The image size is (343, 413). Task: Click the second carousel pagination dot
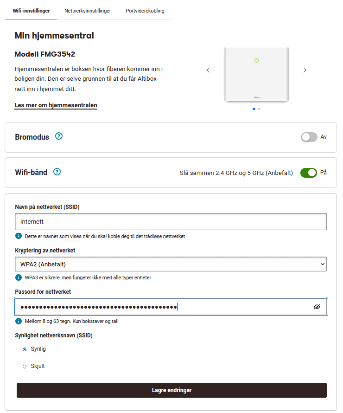(x=259, y=109)
